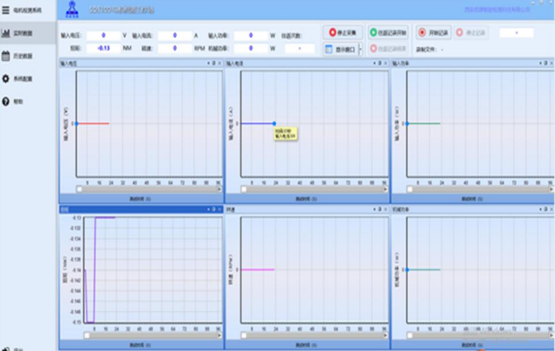Open the 输入功率 panel dropdown arrow
The width and height of the screenshot is (555, 351).
coord(540,64)
